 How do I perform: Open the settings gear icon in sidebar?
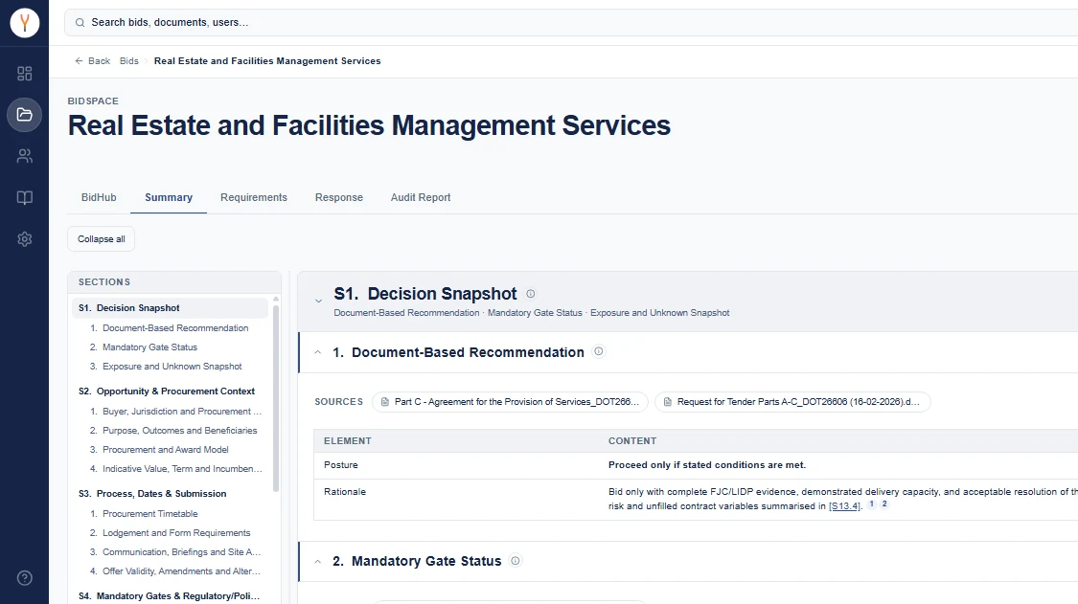[25, 239]
